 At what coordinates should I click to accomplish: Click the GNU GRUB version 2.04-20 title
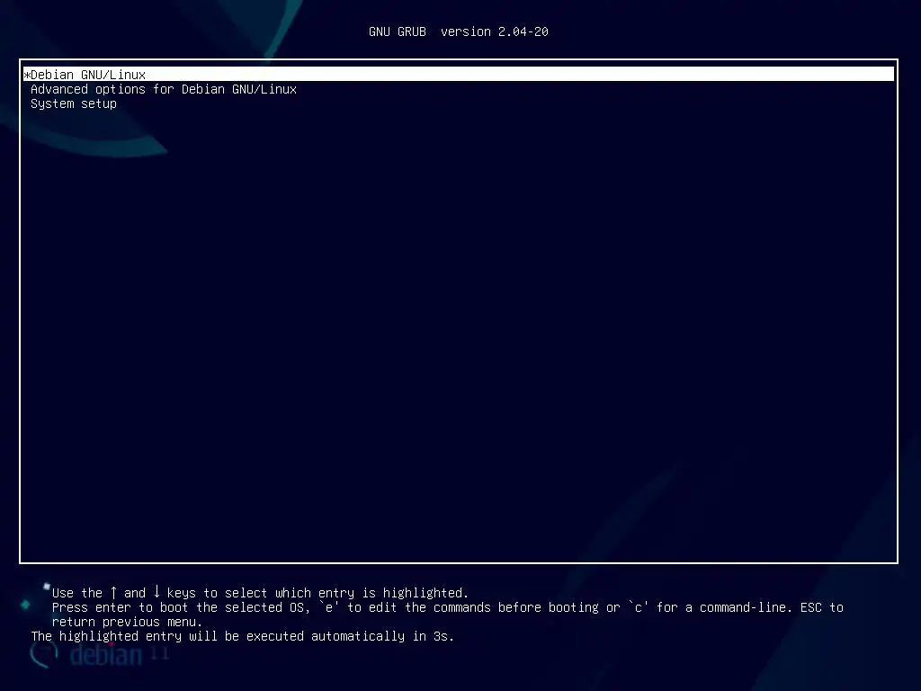458,31
